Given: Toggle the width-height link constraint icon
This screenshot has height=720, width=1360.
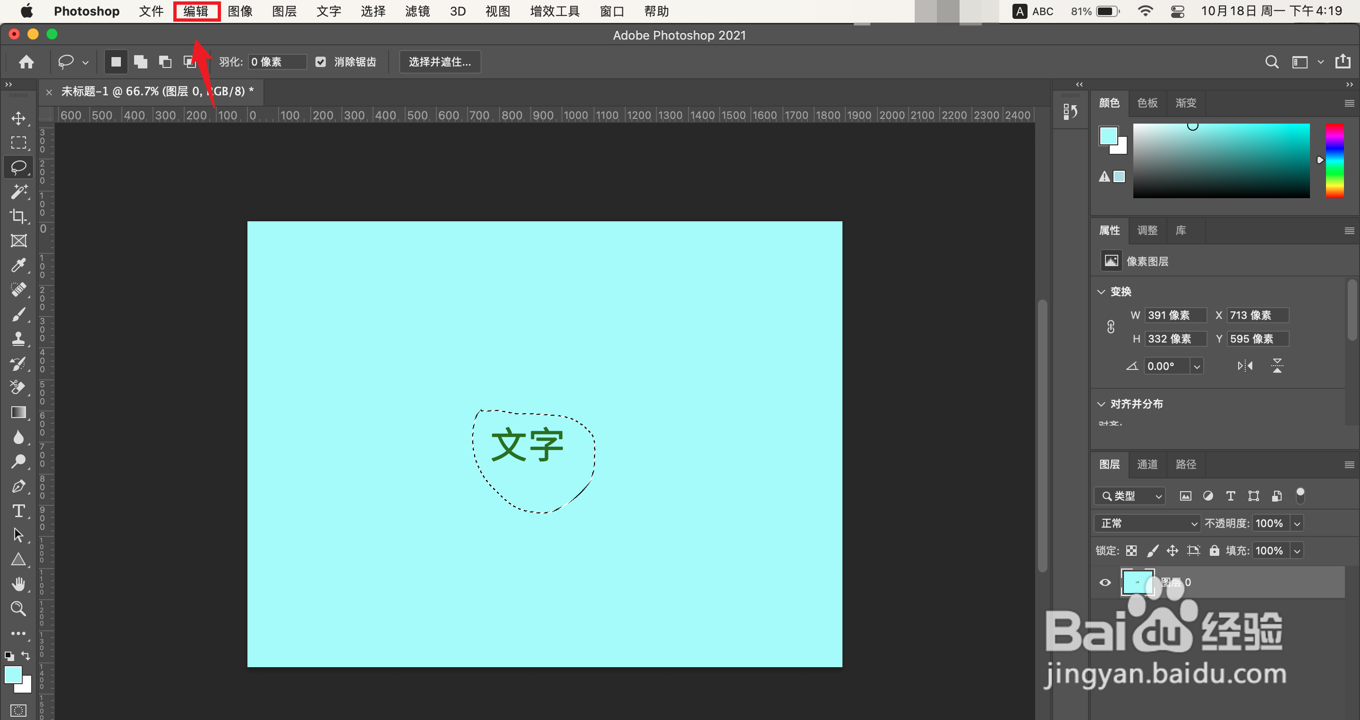Looking at the screenshot, I should (x=1111, y=327).
